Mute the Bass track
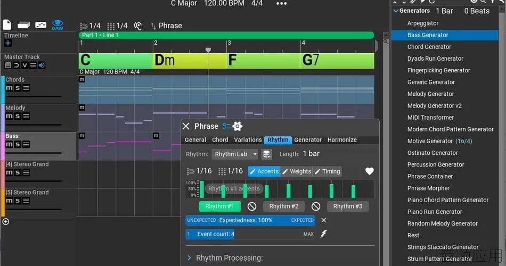The width and height of the screenshot is (506, 266). point(9,145)
